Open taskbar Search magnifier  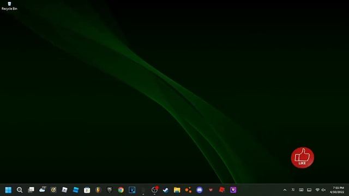pyautogui.click(x=20, y=190)
